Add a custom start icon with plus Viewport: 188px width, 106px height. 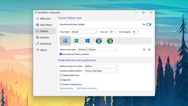[x=144, y=50]
